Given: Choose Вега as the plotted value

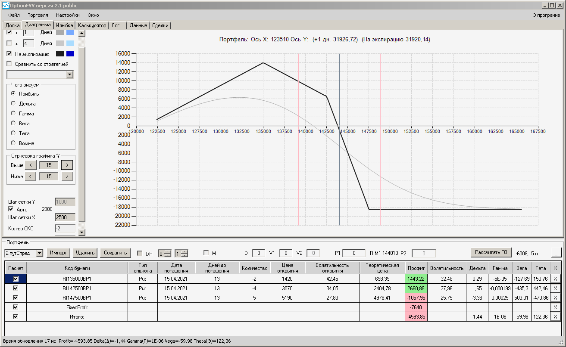Looking at the screenshot, I should click(13, 124).
